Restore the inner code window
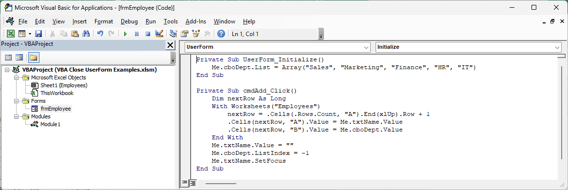The width and height of the screenshot is (568, 190). coord(552,21)
